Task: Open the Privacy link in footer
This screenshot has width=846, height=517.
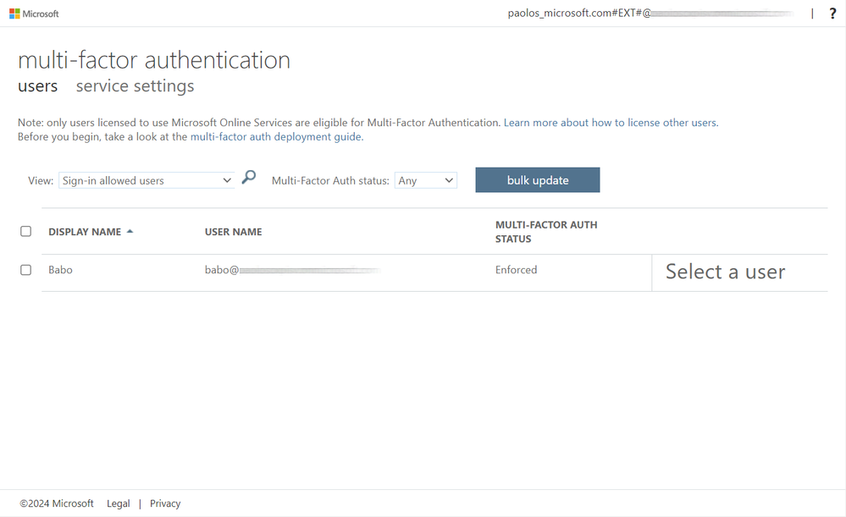Action: coord(165,503)
